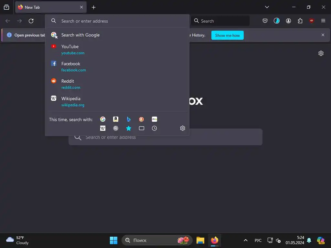Open the Windows Start menu

pyautogui.click(x=113, y=240)
